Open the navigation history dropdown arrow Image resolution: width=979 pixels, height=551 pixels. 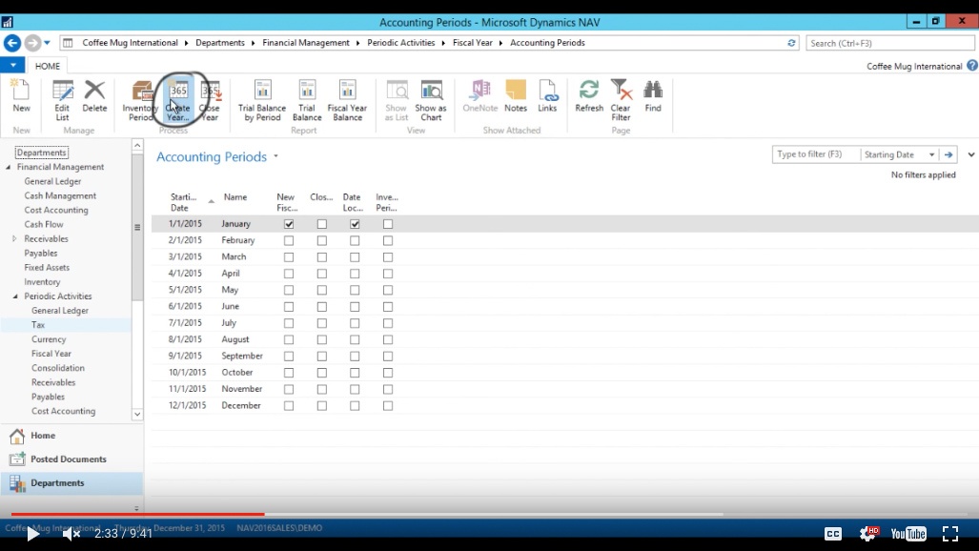47,43
